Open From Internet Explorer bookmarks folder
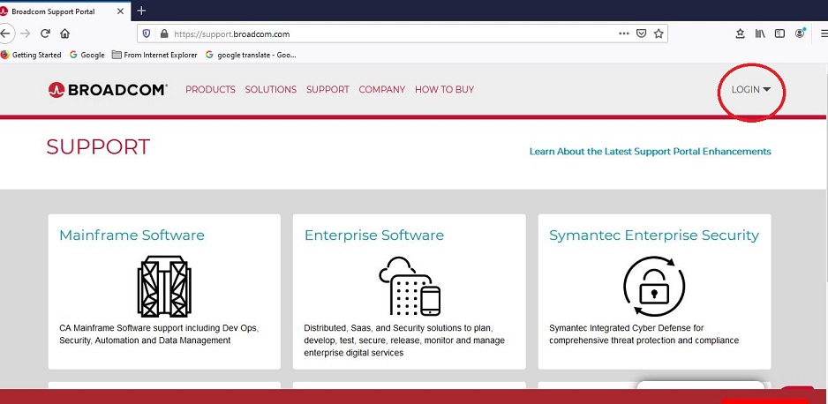 [154, 55]
